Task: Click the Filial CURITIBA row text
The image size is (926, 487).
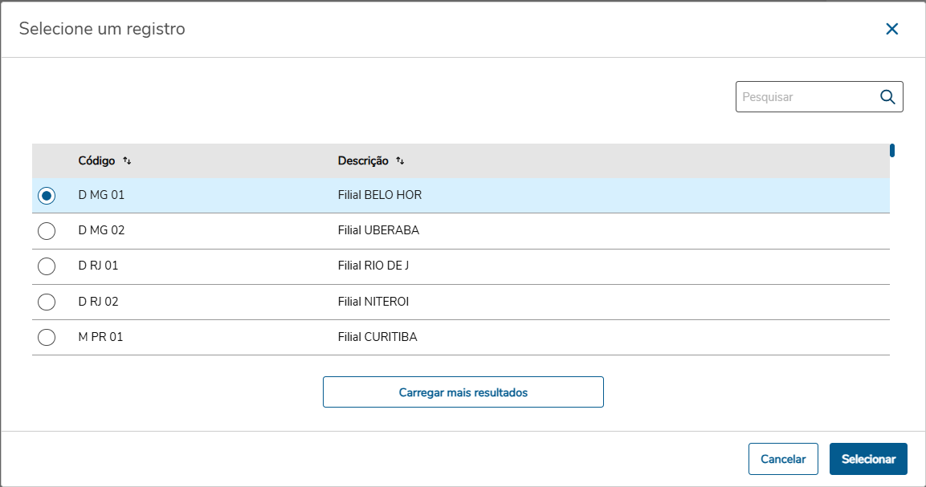Action: [377, 337]
